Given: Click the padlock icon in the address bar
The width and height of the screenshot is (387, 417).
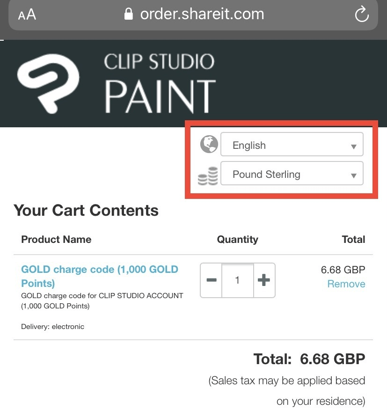Looking at the screenshot, I should (x=129, y=15).
